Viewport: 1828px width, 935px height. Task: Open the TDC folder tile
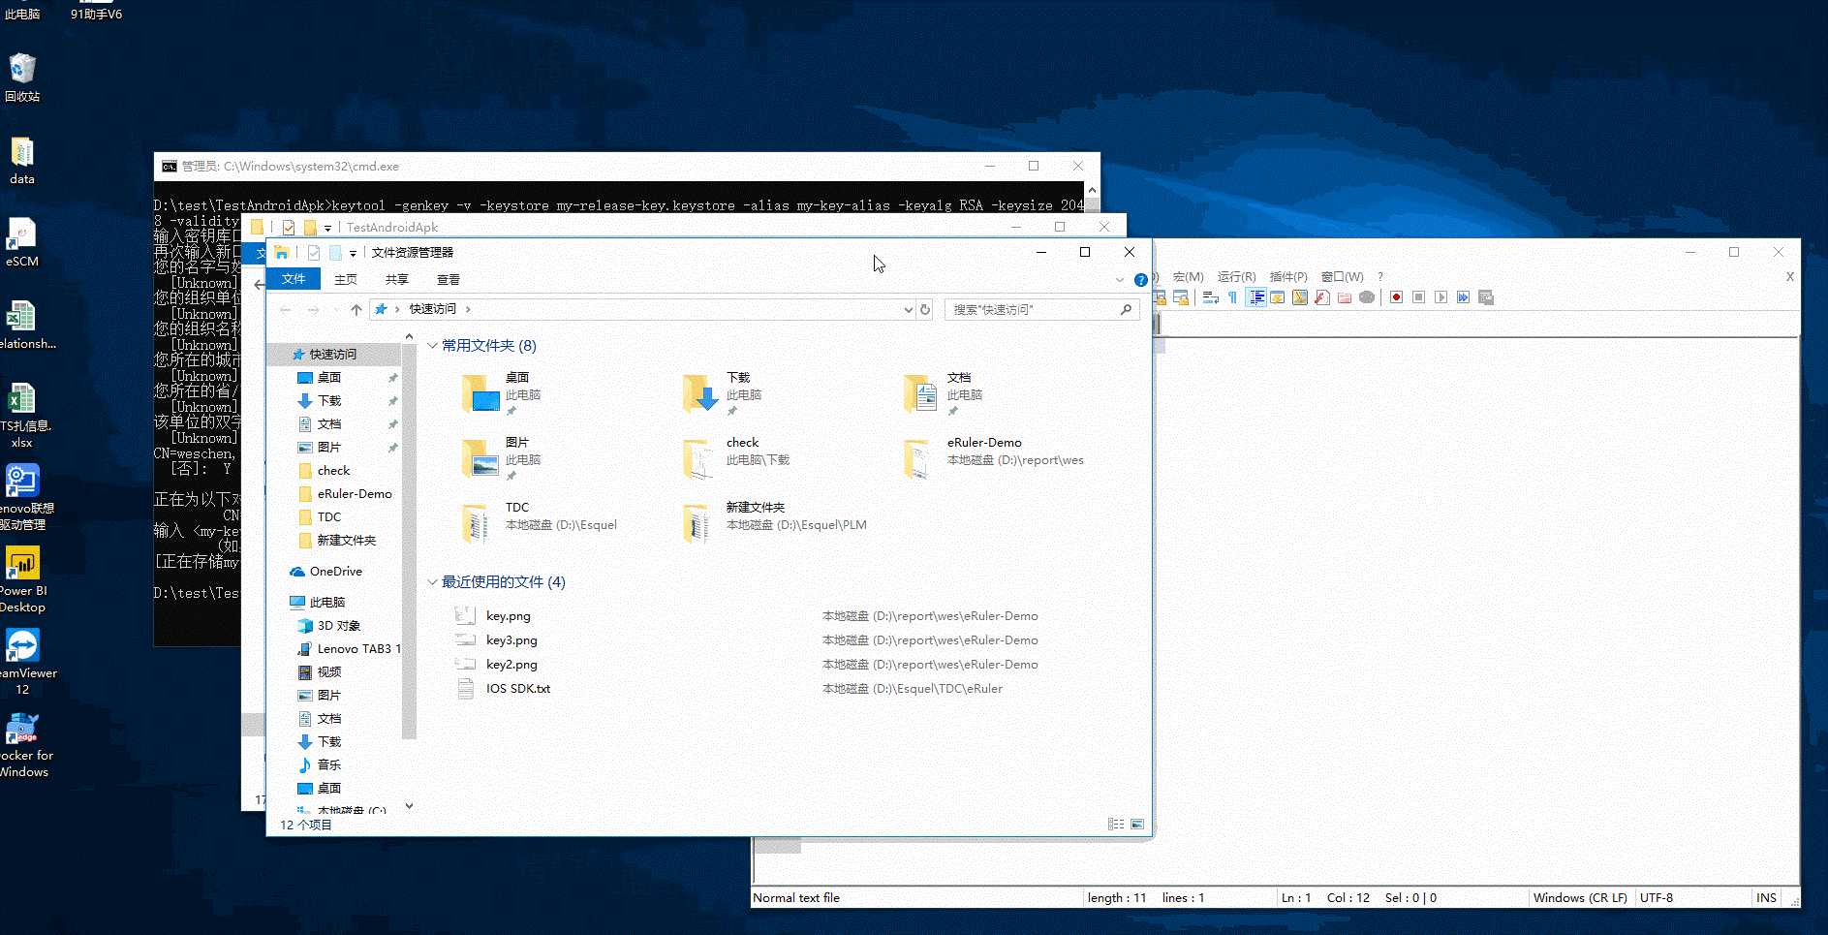pos(539,524)
